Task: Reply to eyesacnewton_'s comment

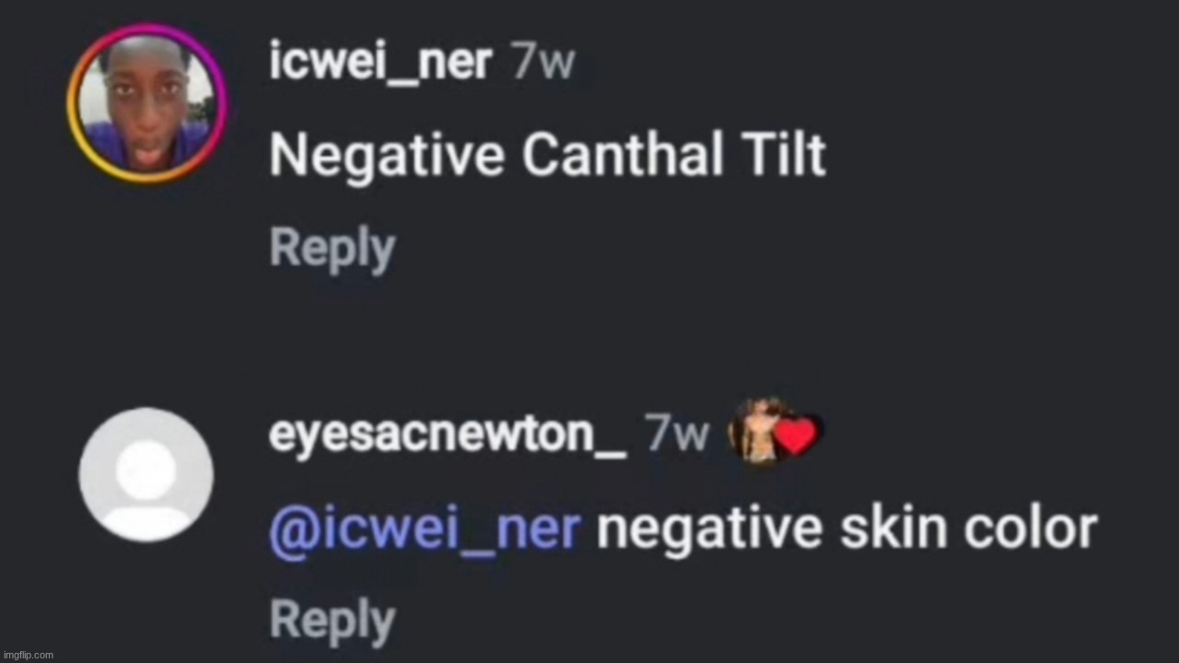Action: tap(333, 620)
